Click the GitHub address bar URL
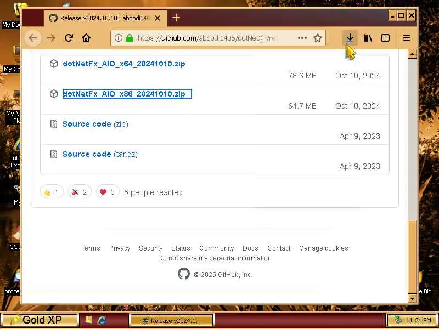Image resolution: width=439 pixels, height=329 pixels. point(207,38)
